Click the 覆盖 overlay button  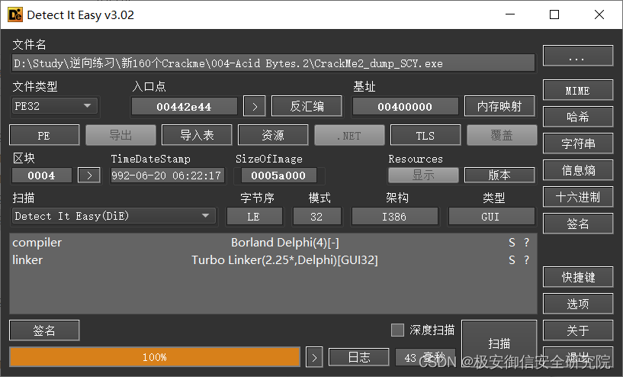502,136
